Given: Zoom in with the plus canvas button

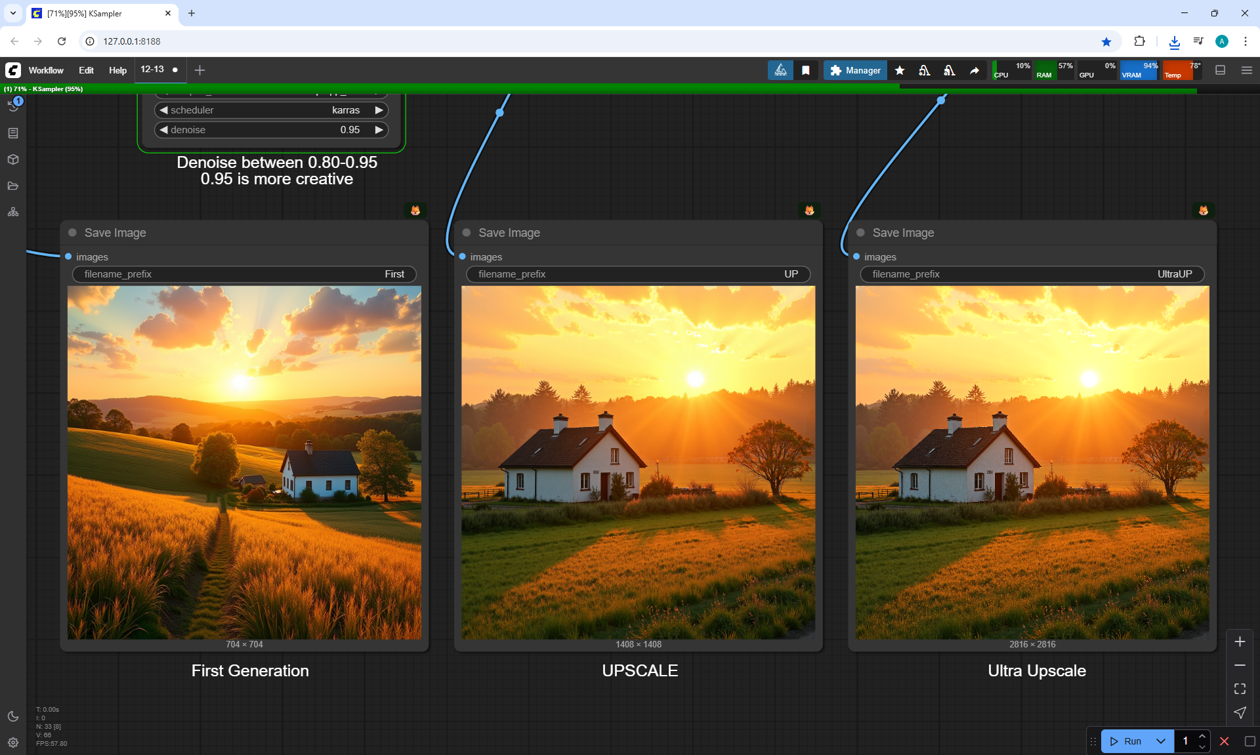Looking at the screenshot, I should tap(1240, 642).
